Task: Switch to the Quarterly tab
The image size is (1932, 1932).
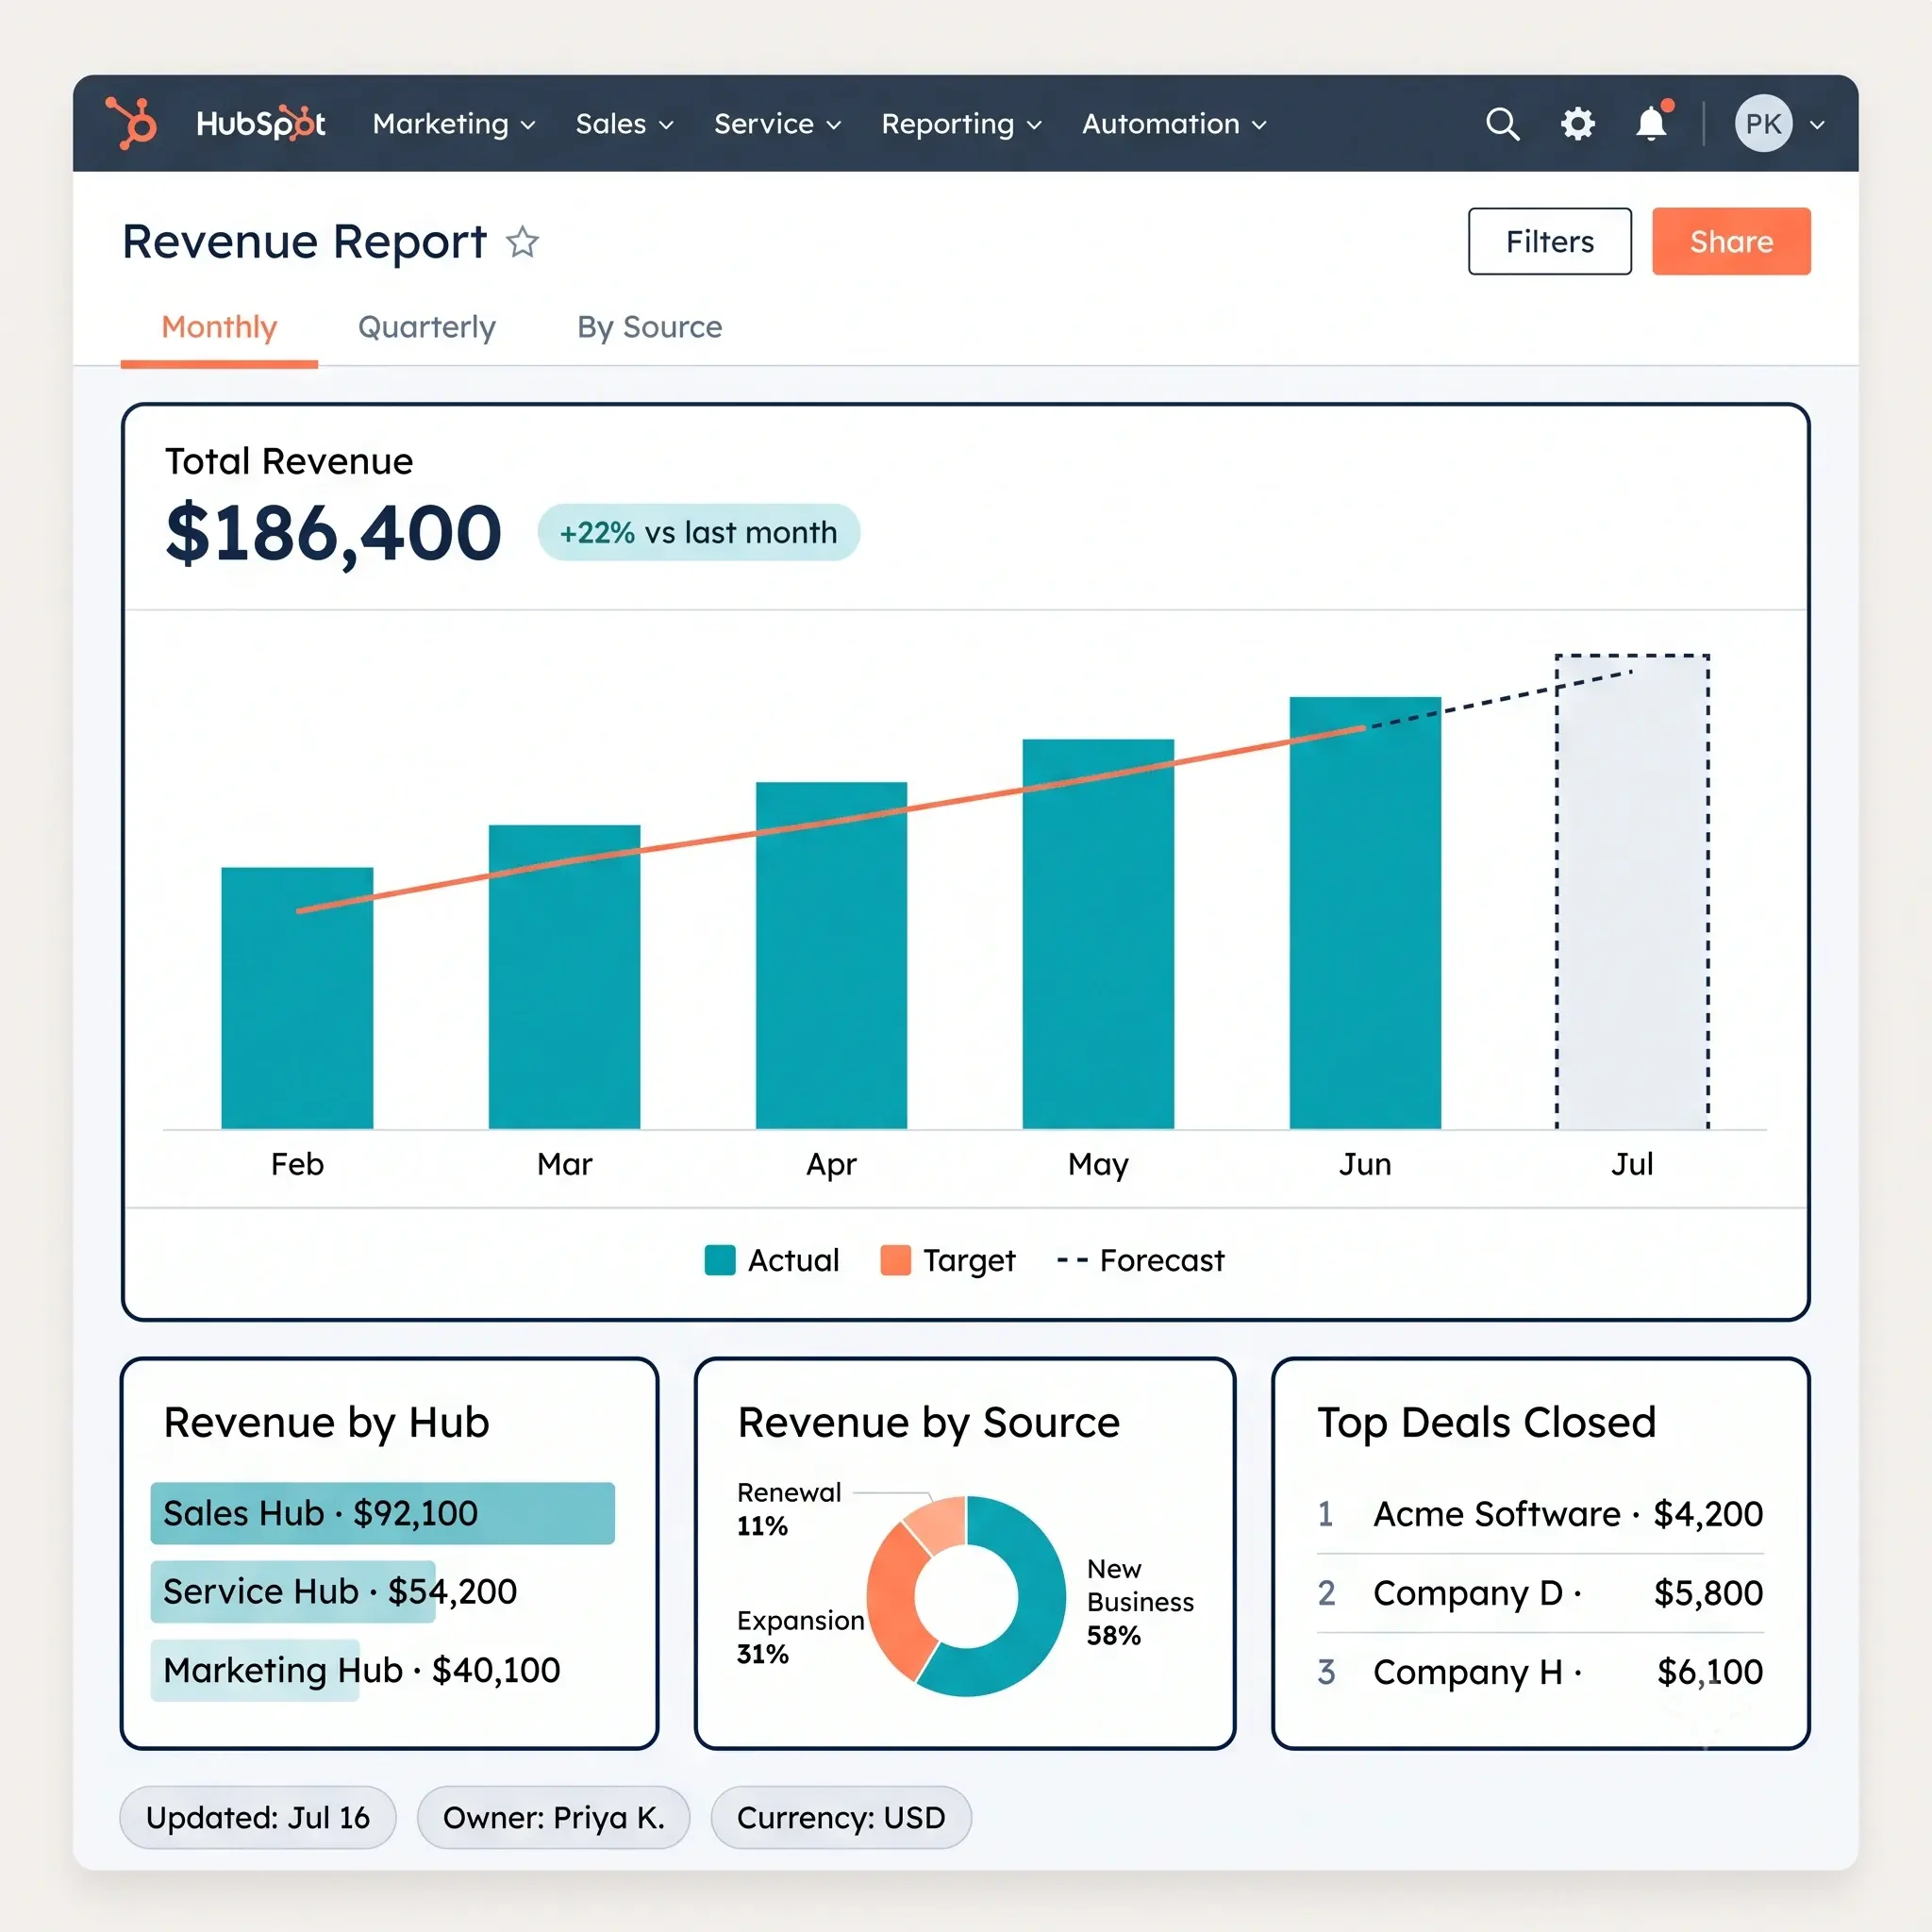Action: (427, 327)
